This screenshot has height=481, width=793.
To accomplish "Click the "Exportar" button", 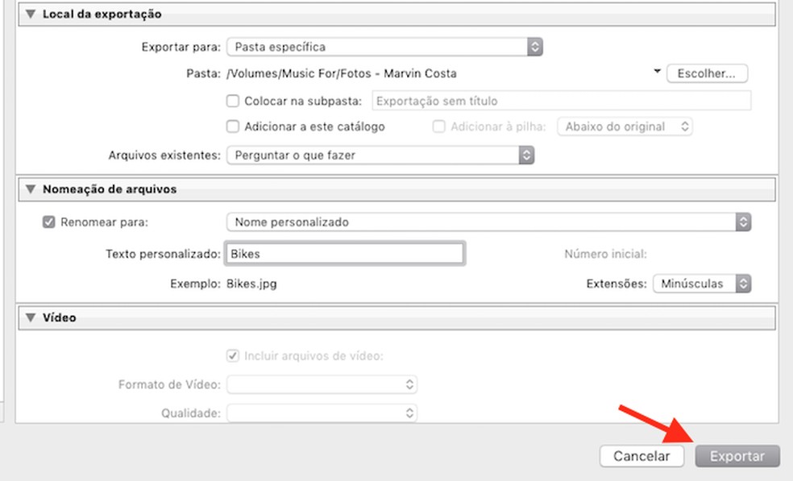I will coord(737,455).
